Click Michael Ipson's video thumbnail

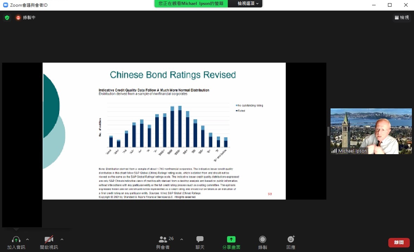point(371,131)
